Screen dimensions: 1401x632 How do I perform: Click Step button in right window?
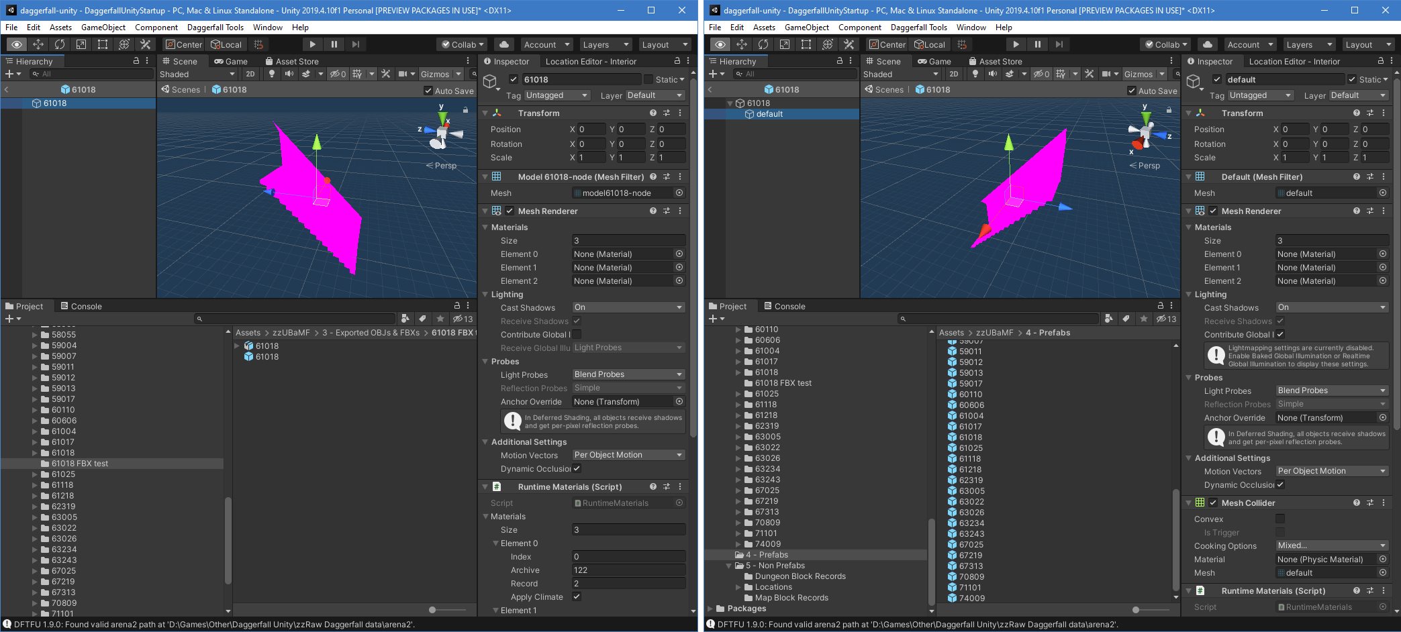pos(1059,44)
